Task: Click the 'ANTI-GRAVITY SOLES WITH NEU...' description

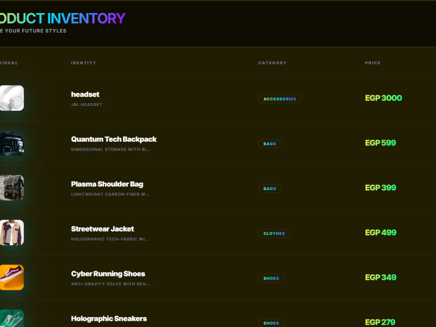Action: [110, 284]
